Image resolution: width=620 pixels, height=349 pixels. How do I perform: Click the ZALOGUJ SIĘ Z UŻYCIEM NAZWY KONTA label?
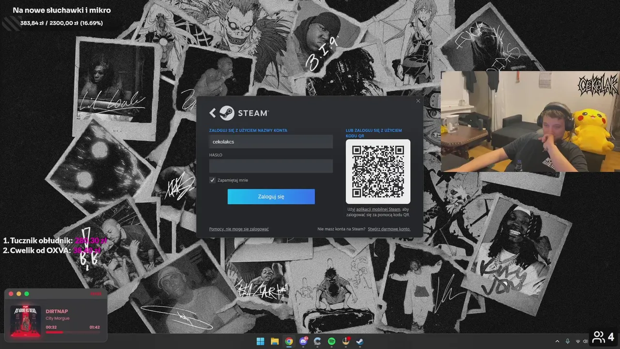tap(248, 130)
